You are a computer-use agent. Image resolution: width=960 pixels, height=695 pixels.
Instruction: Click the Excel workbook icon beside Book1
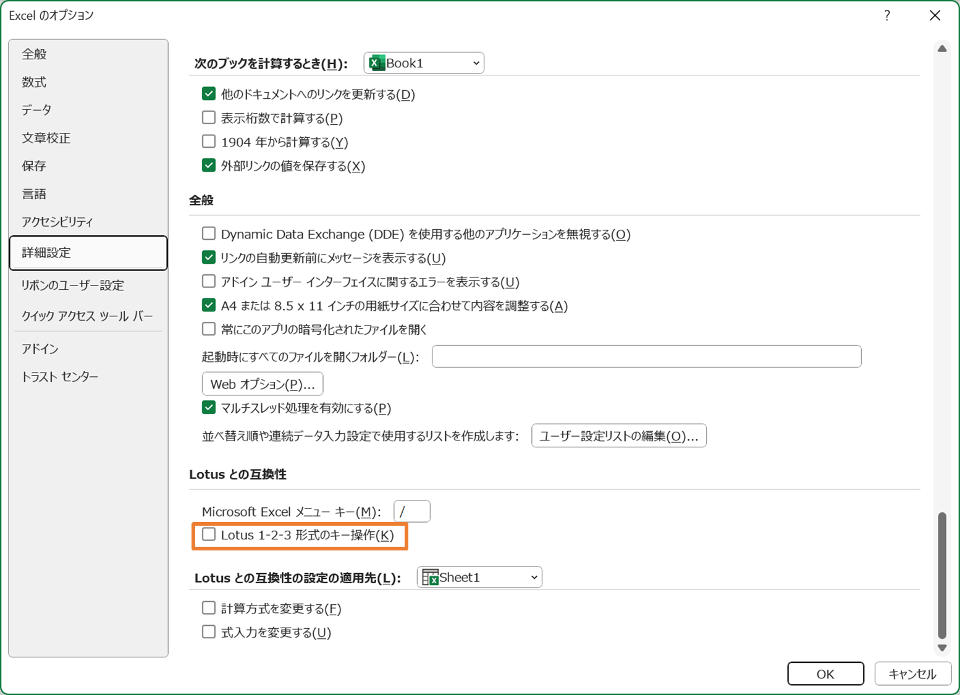click(x=377, y=63)
